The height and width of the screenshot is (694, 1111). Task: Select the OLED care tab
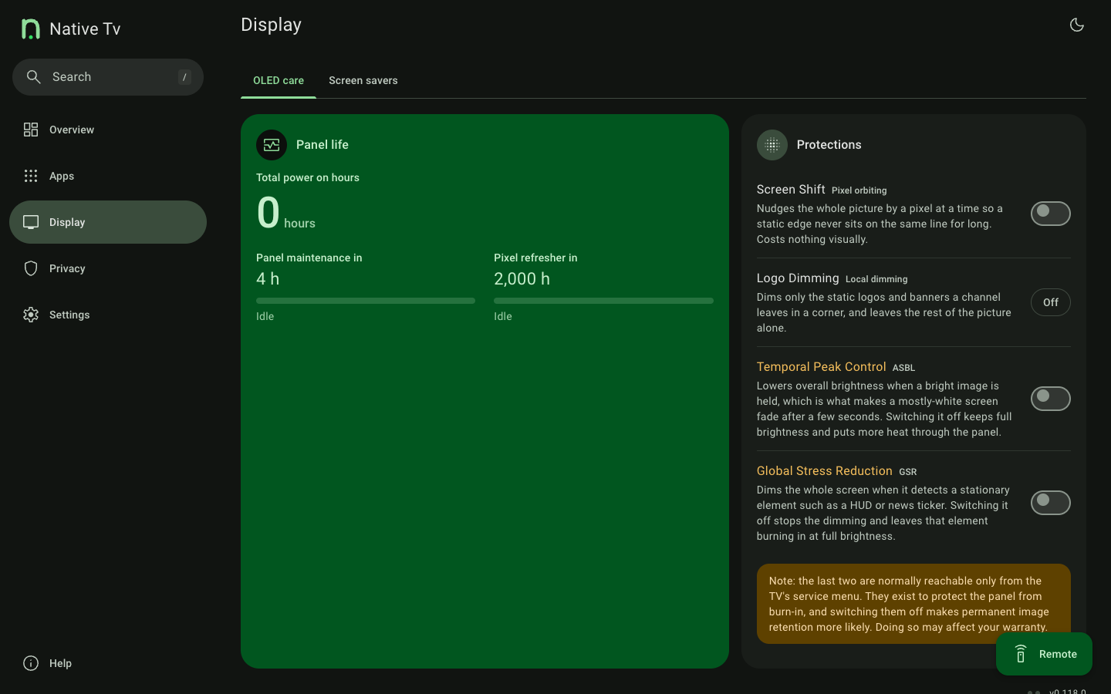(x=279, y=80)
